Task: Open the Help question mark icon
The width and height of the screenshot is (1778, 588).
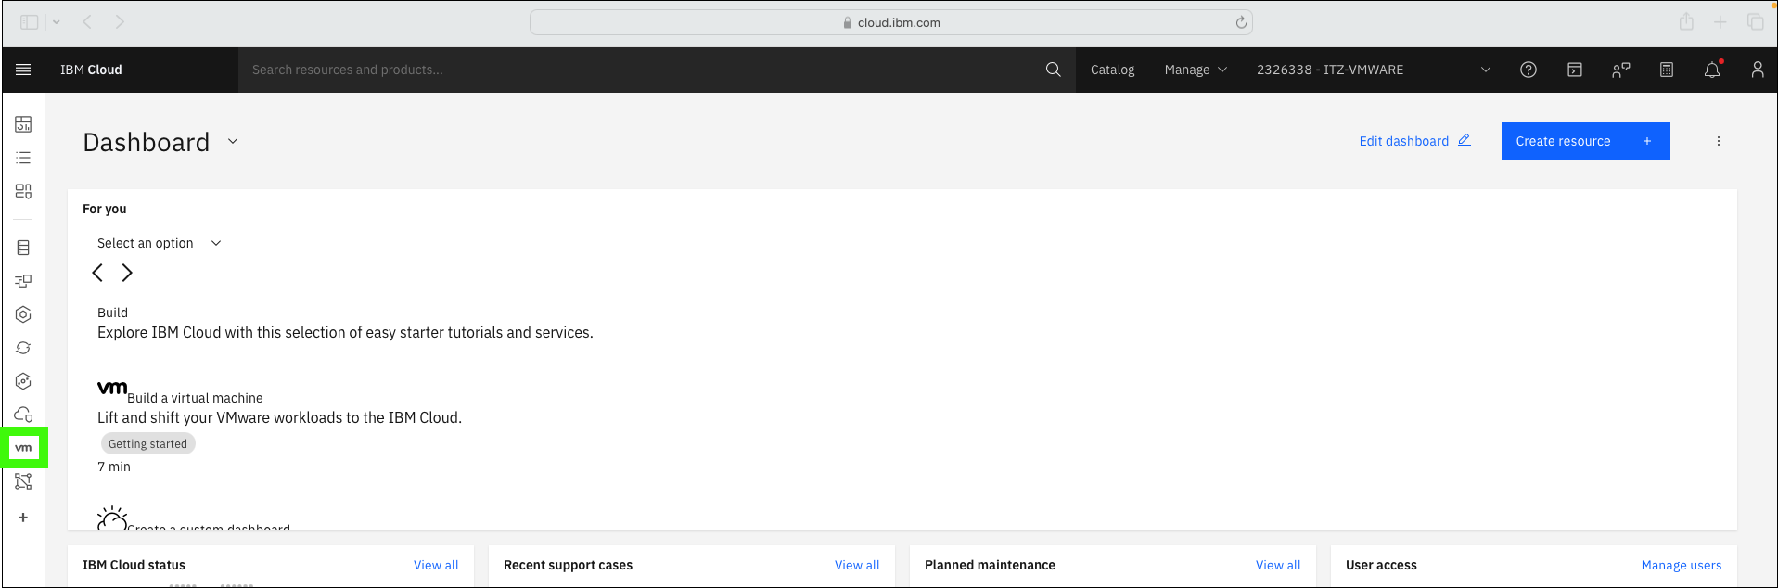Action: click(1529, 70)
